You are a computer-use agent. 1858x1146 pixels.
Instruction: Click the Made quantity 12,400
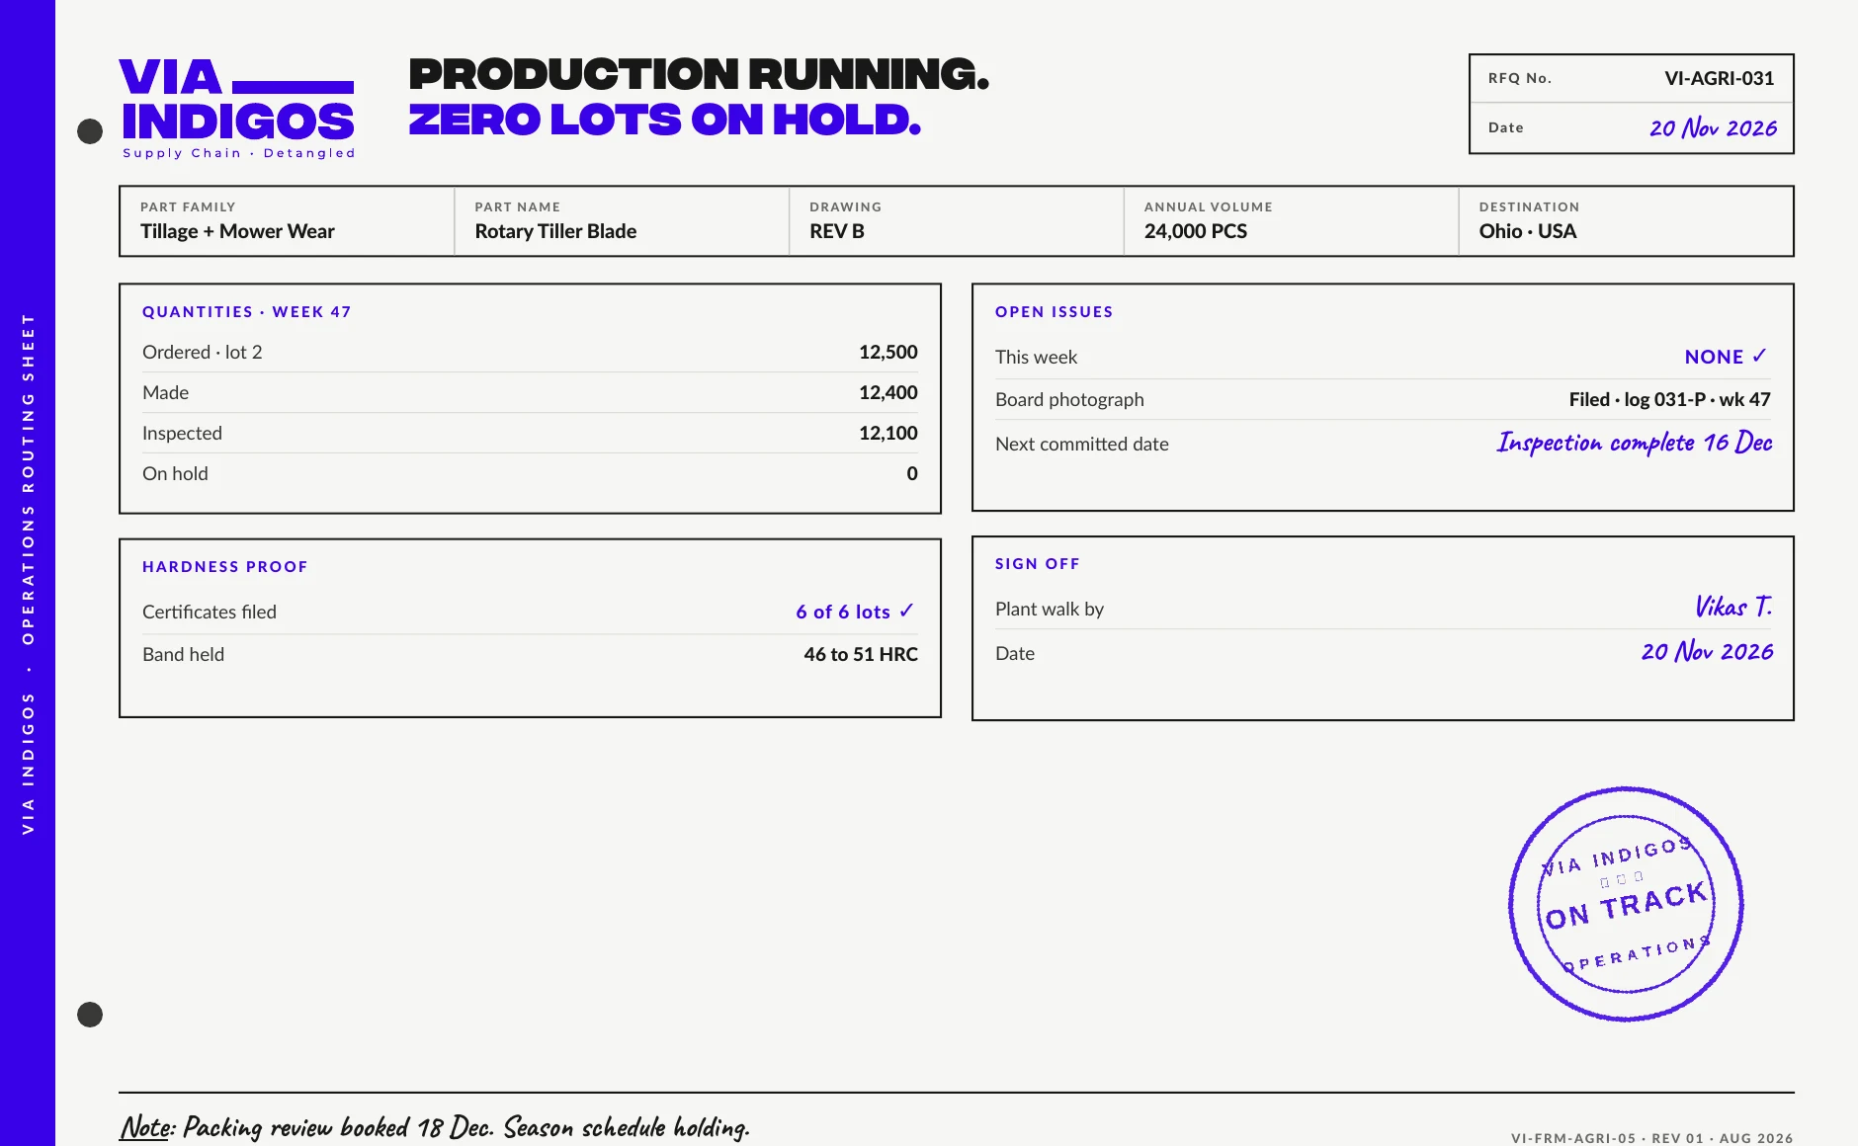point(887,392)
